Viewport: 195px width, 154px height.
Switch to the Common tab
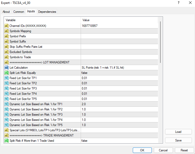19,12
